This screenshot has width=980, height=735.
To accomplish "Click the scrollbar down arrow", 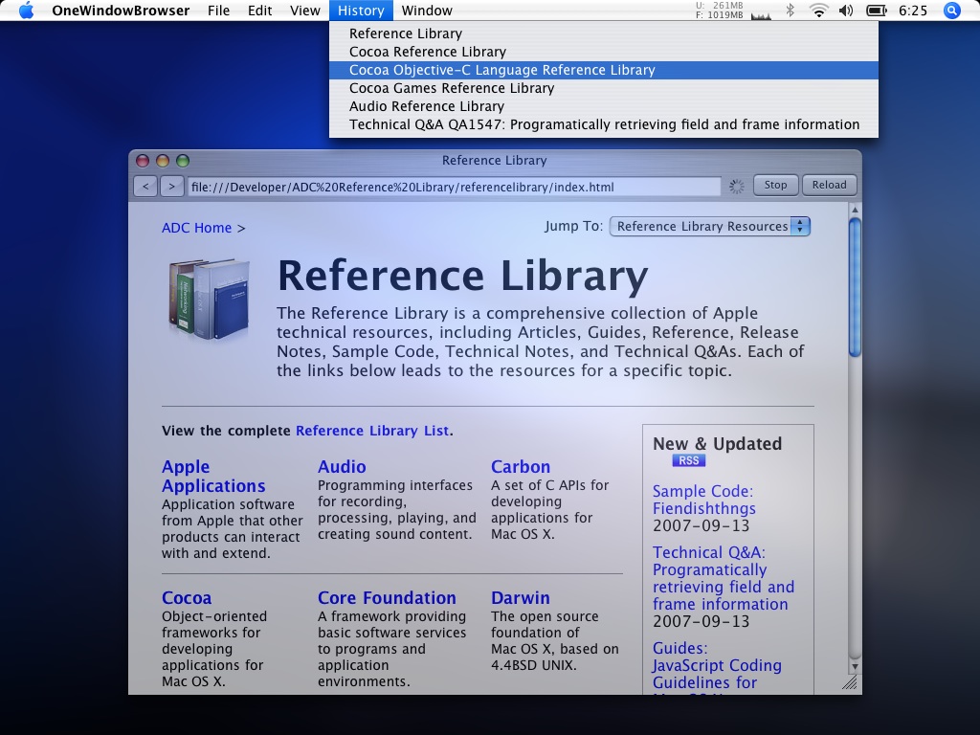I will [855, 667].
